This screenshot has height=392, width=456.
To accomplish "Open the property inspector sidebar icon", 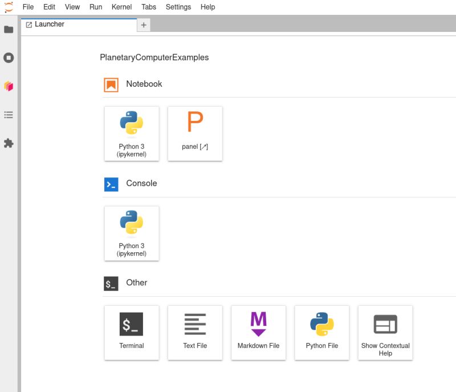I will click(x=9, y=86).
